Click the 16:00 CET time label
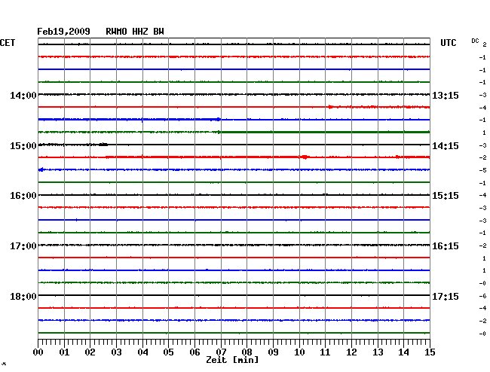The width and height of the screenshot is (490, 372). [23, 196]
